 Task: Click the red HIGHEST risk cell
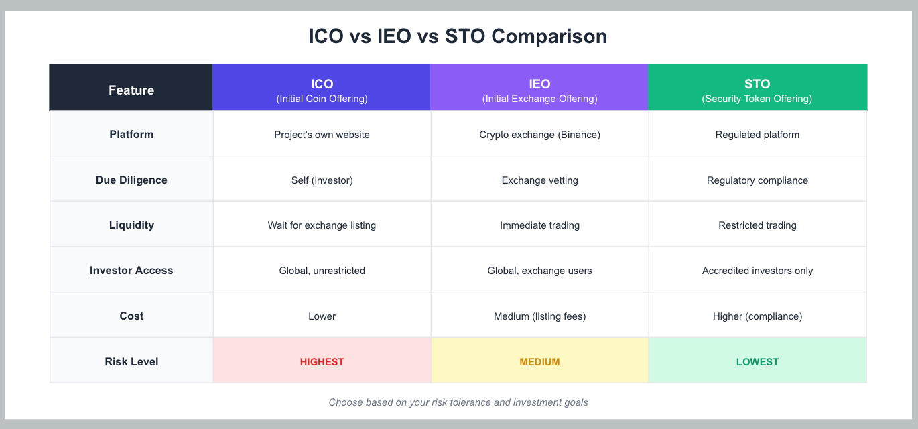(x=322, y=362)
